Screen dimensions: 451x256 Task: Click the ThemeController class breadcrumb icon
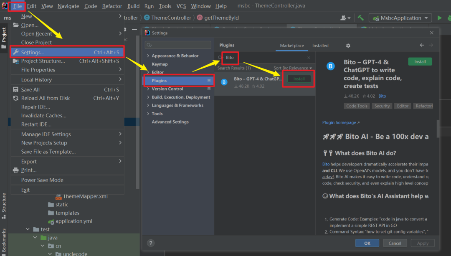(147, 18)
